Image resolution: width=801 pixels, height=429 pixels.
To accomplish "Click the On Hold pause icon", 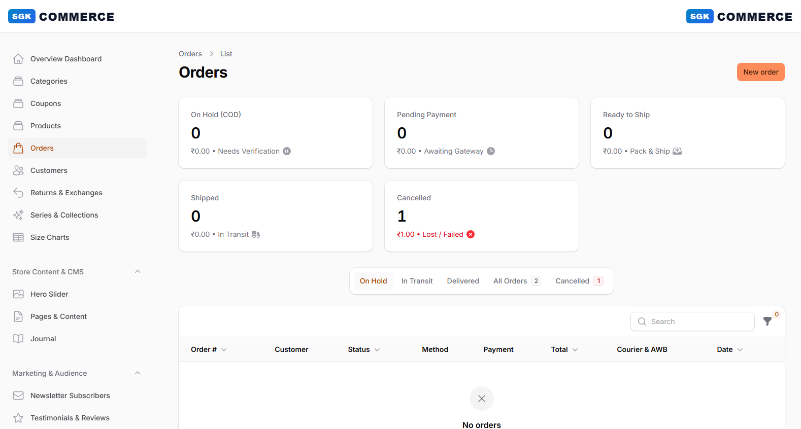I will pos(287,151).
